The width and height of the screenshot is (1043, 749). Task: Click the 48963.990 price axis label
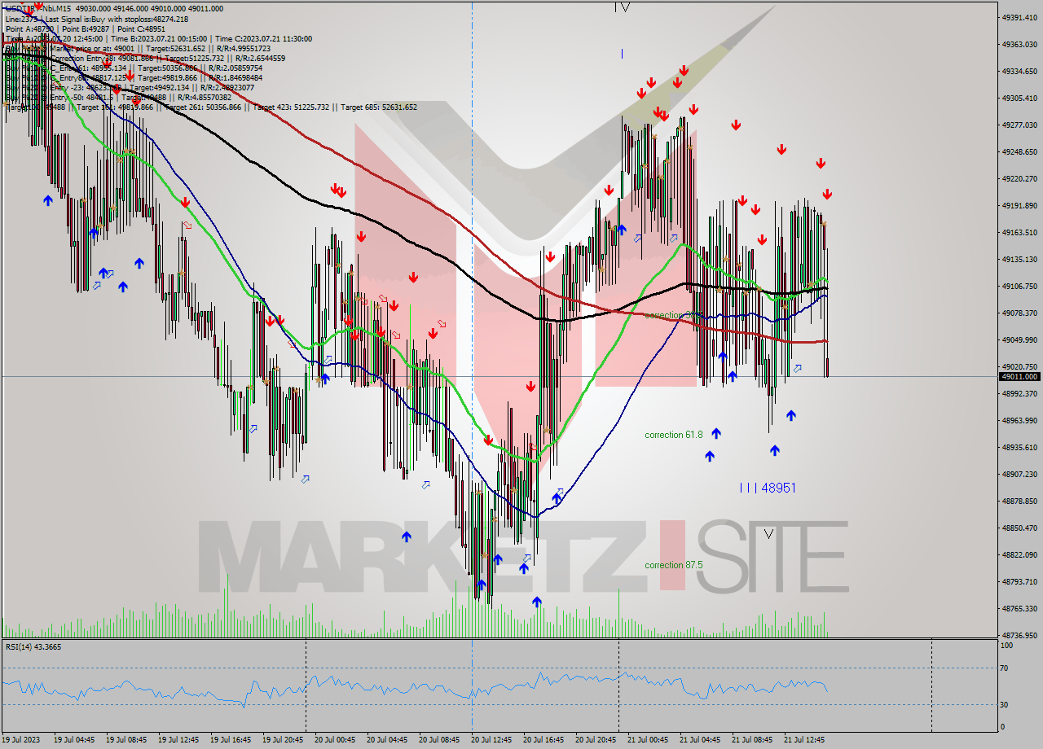(1021, 420)
